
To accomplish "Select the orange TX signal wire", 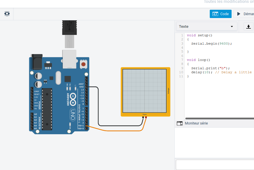I will pyautogui.click(x=115, y=131).
